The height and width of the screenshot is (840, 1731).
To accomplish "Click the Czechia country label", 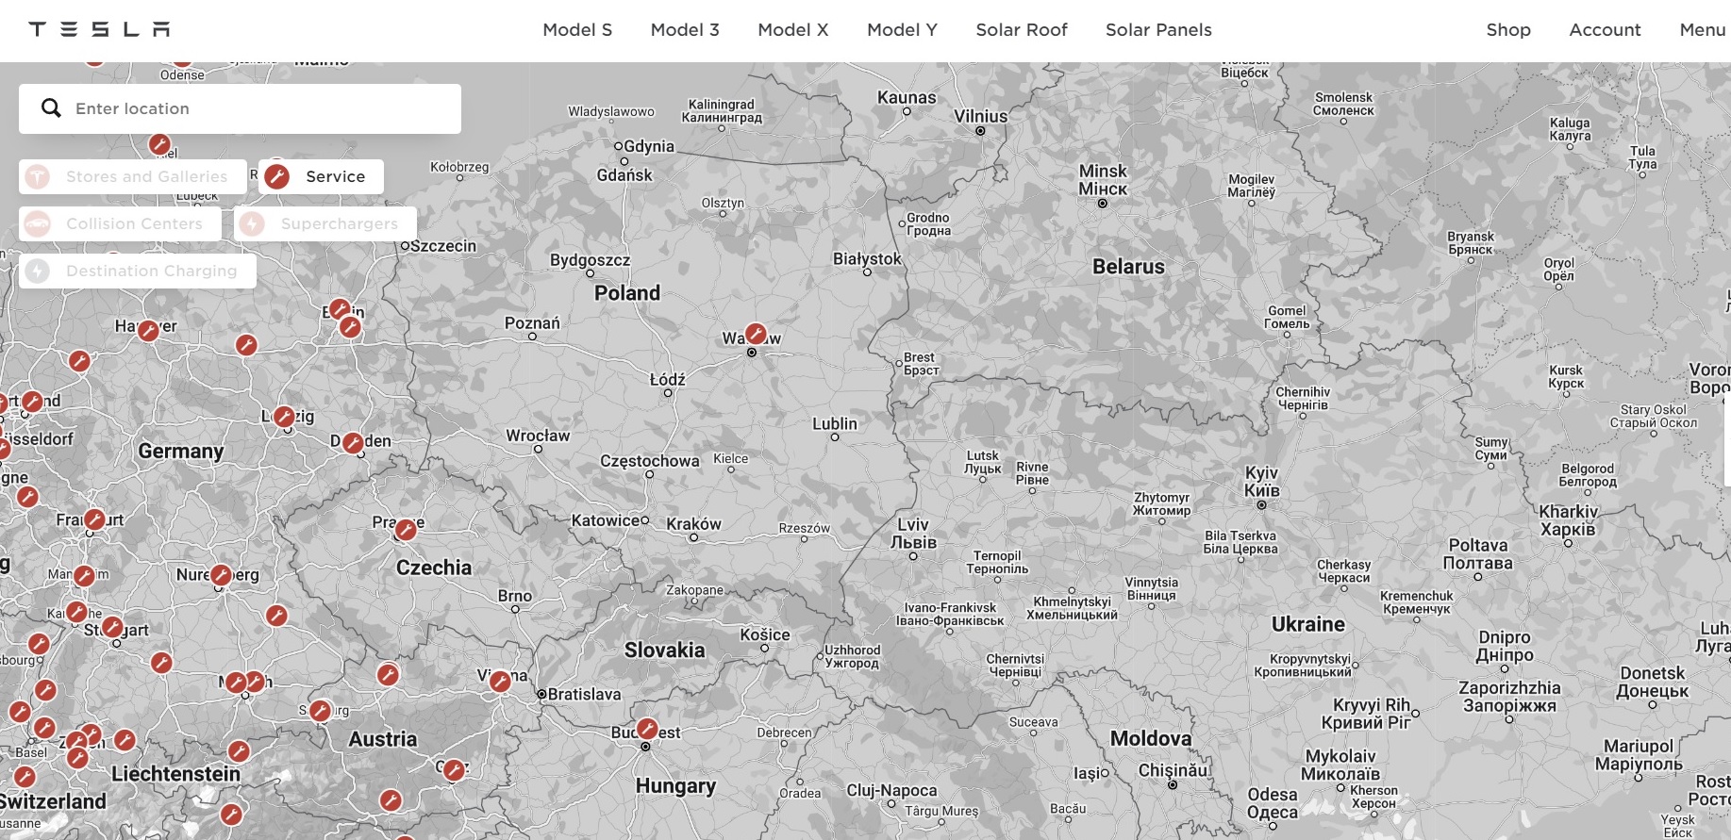I will [434, 568].
